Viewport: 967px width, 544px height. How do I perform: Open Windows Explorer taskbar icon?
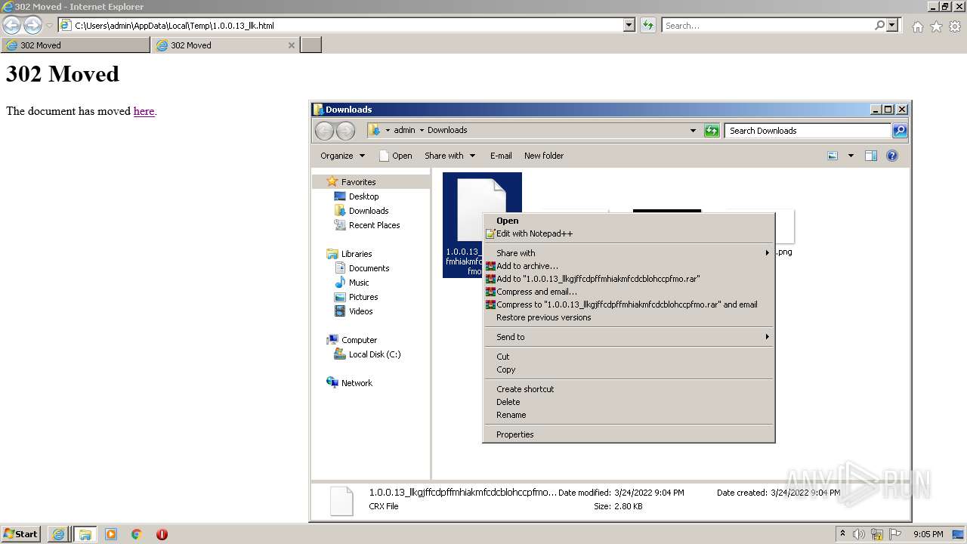point(85,534)
